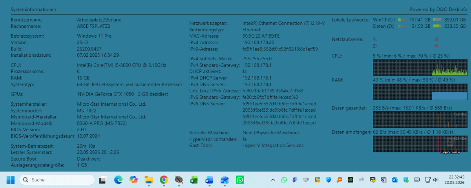471x188 pixels.
Task: Click the last system start '20.05.2026 20:12:26'
Action: click(98, 152)
